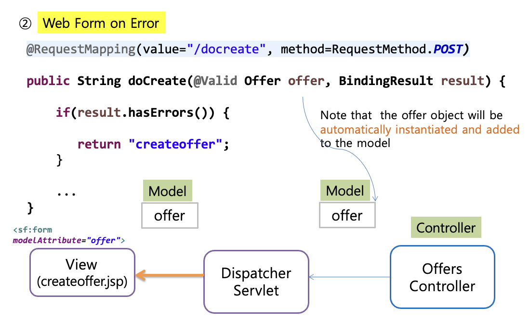Click the <sf:form tag text

click(x=32, y=230)
